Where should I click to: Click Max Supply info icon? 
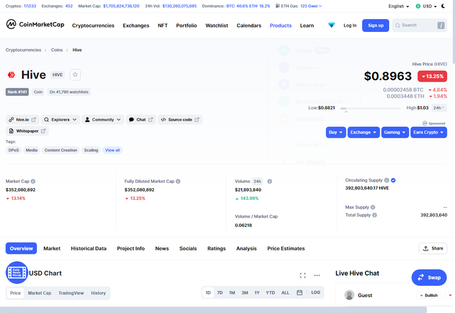(373, 207)
